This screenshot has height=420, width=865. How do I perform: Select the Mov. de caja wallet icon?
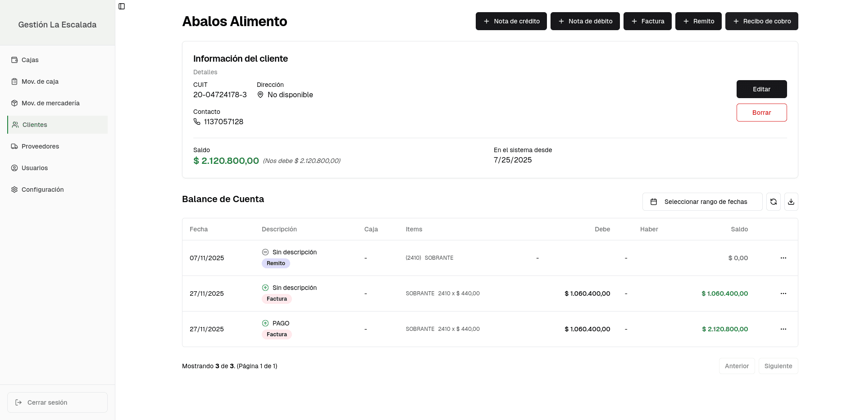click(x=14, y=81)
